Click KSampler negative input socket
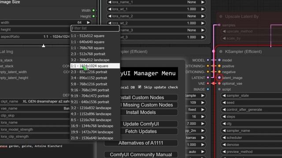This screenshot has width=282, height=158. tap(219, 72)
